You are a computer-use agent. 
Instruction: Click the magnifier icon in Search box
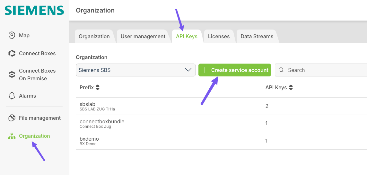click(x=281, y=70)
